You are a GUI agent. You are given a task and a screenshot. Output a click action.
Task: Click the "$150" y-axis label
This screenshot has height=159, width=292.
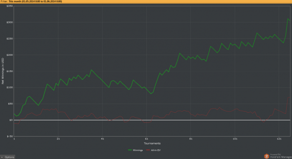(10, 71)
